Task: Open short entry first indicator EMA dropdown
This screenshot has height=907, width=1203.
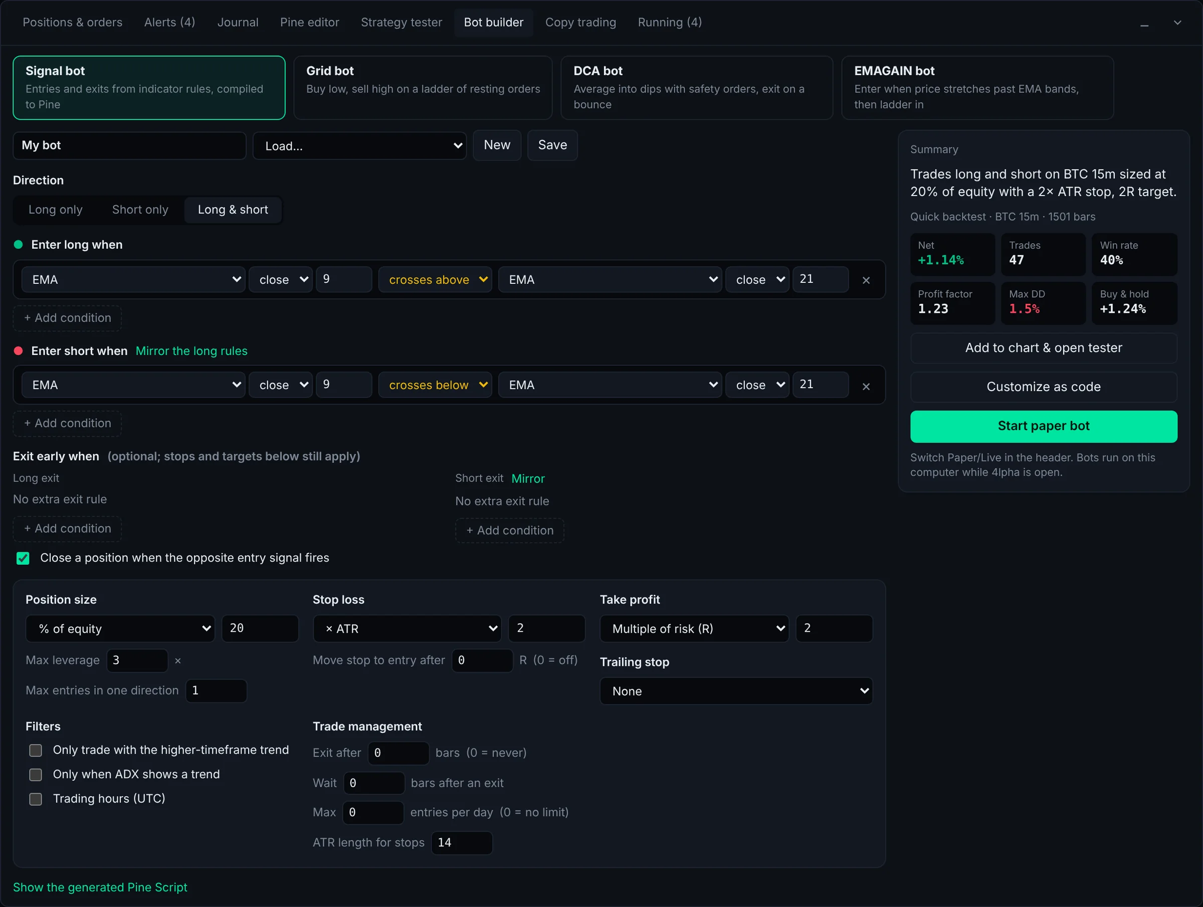Action: point(133,385)
